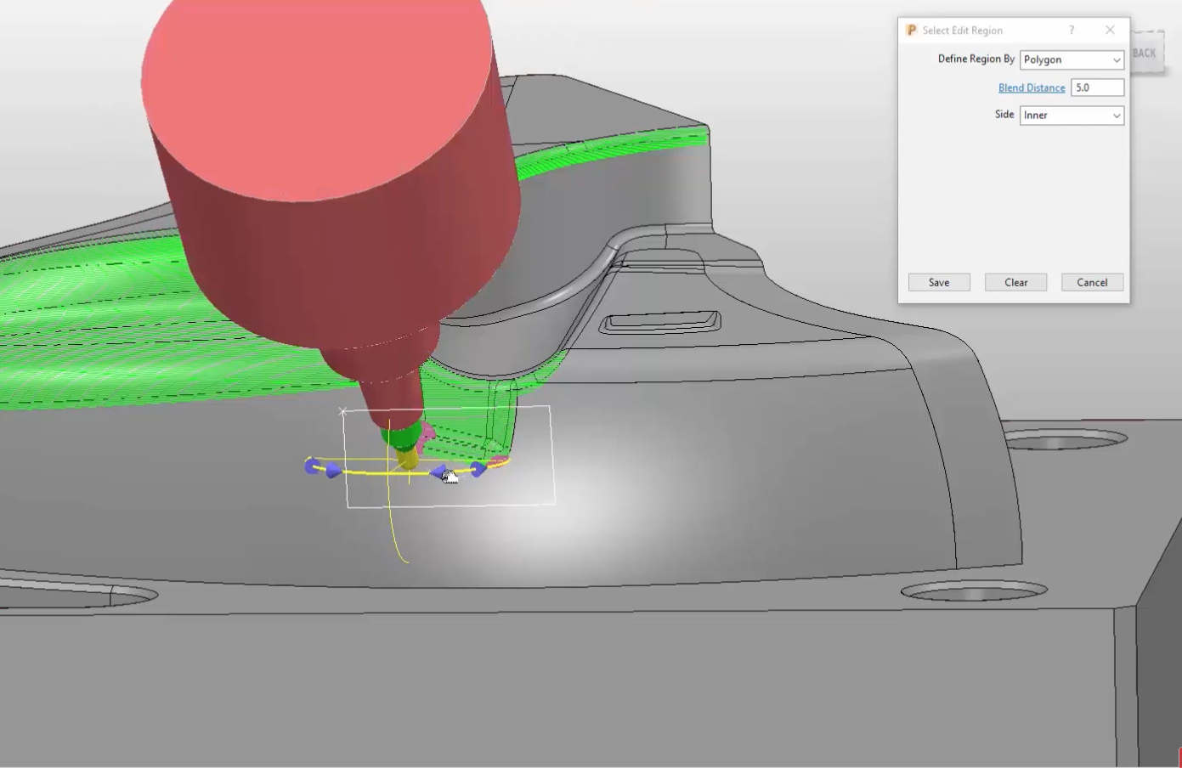Pick the leftmost blue handle on the yellow curve
This screenshot has width=1182, height=768.
tap(313, 465)
